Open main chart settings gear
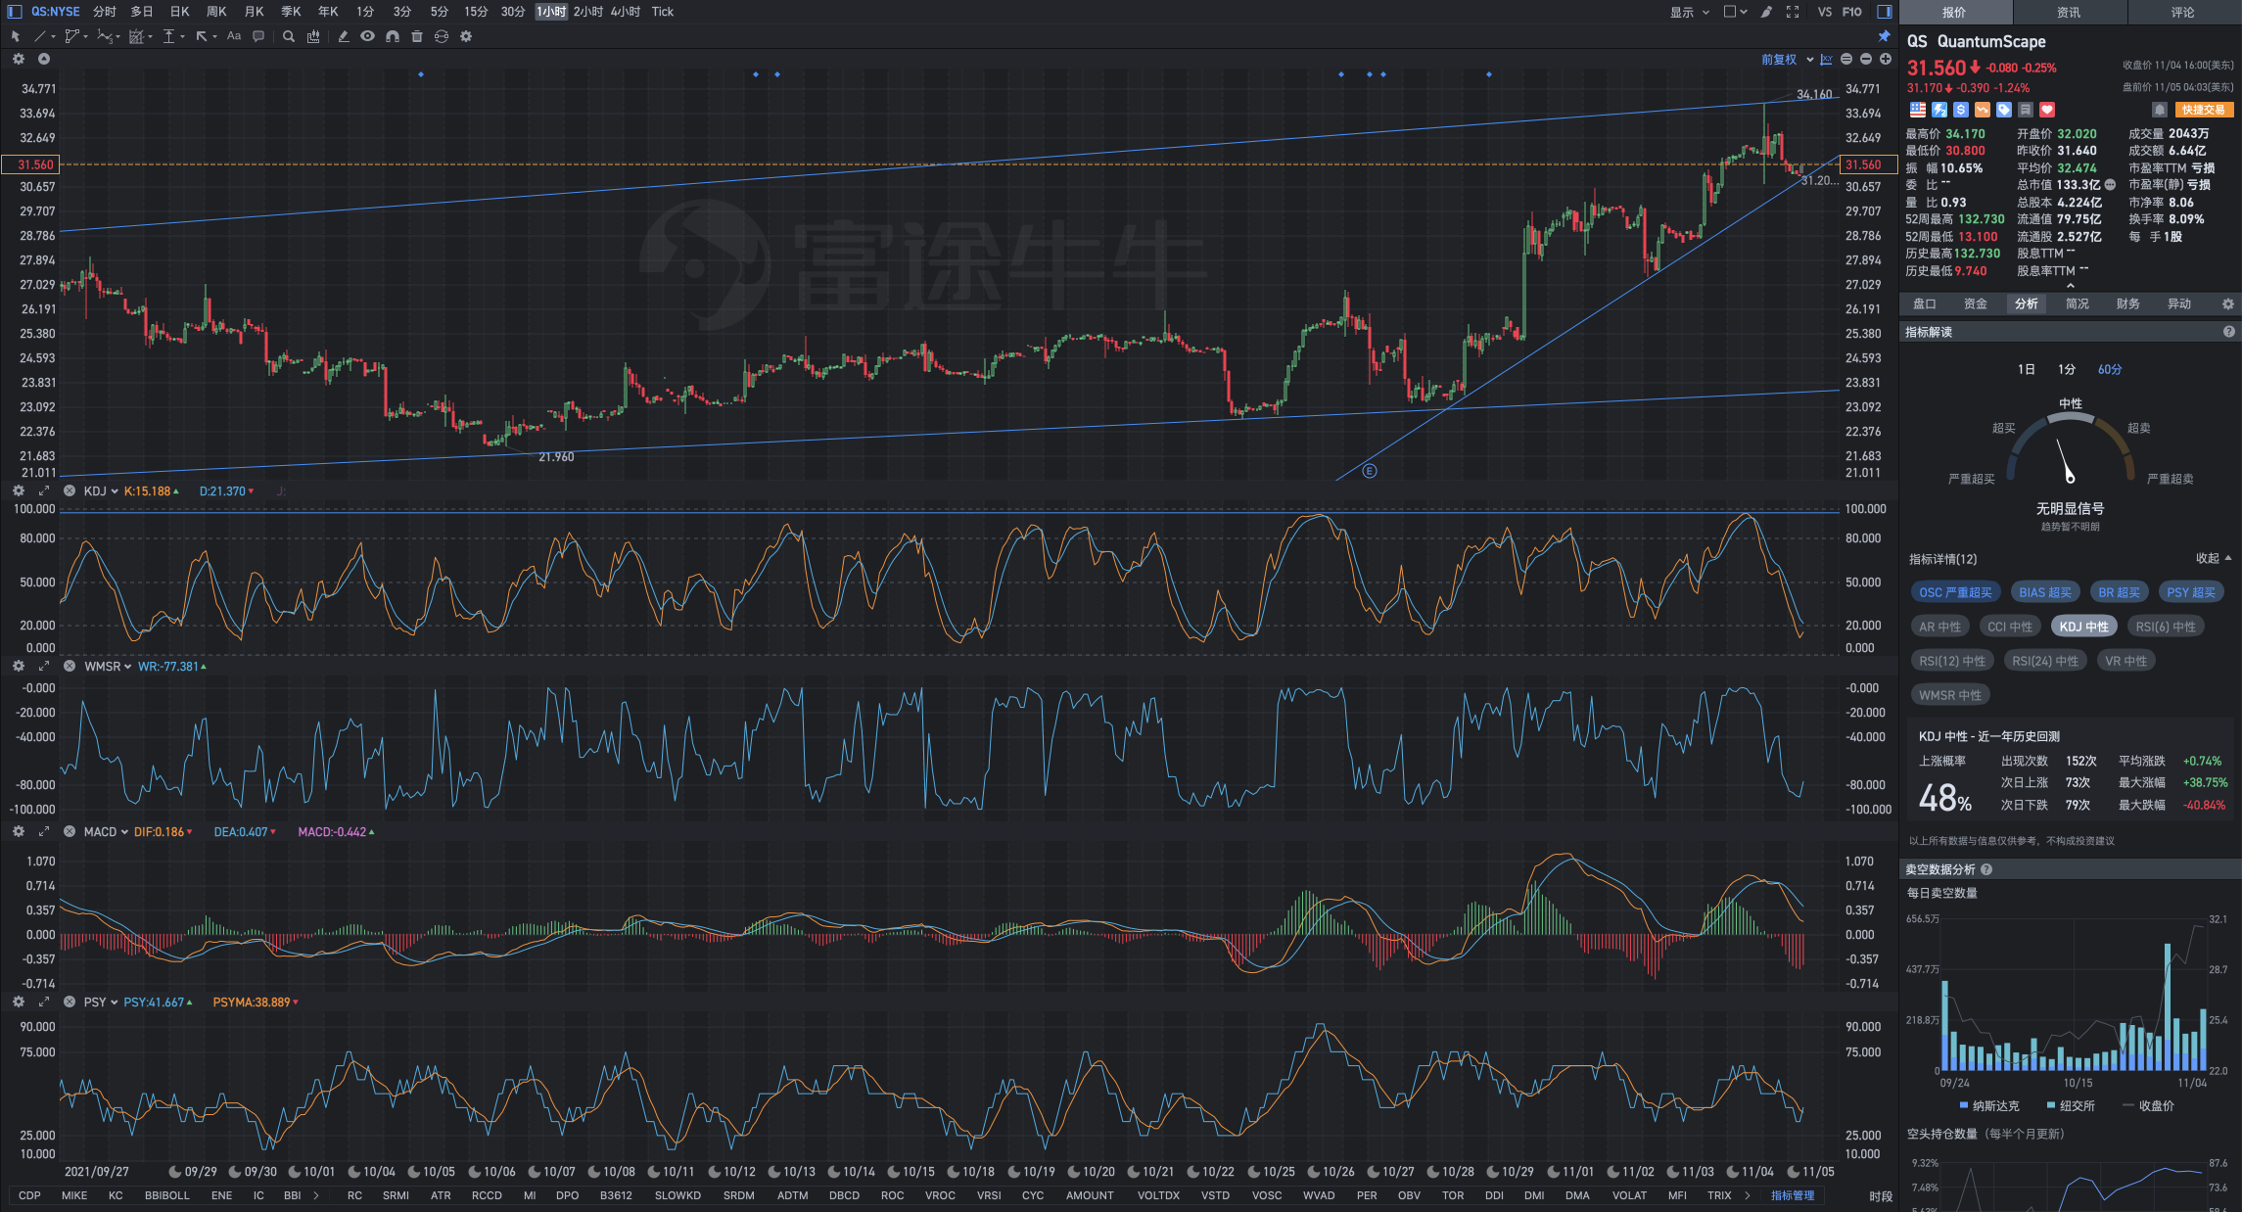Image resolution: width=2242 pixels, height=1212 pixels. [x=19, y=59]
